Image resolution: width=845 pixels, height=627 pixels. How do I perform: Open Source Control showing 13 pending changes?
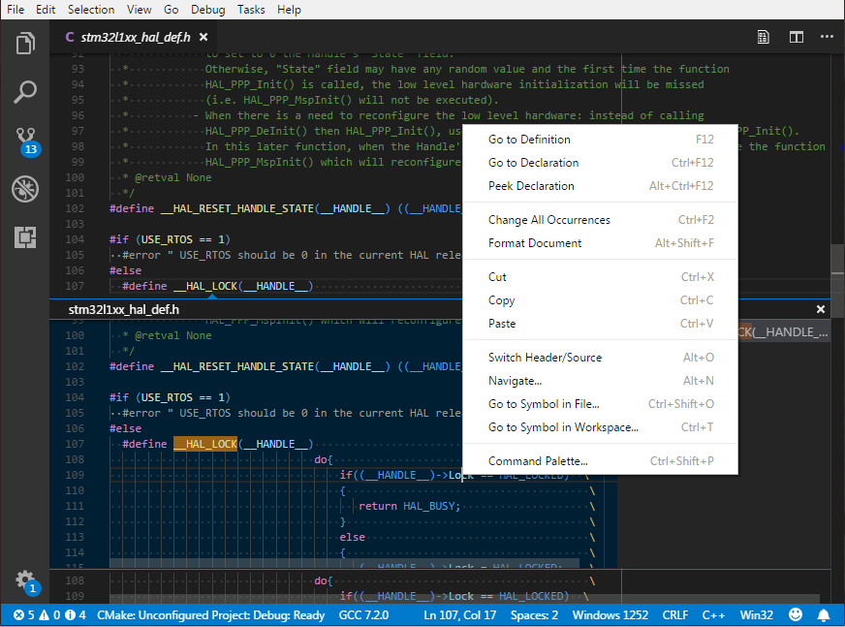point(25,139)
